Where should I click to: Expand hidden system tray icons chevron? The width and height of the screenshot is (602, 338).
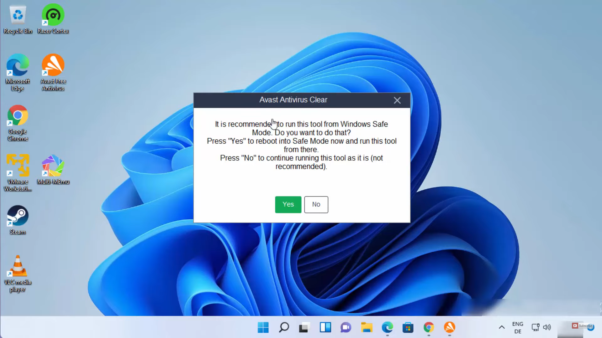(x=502, y=327)
